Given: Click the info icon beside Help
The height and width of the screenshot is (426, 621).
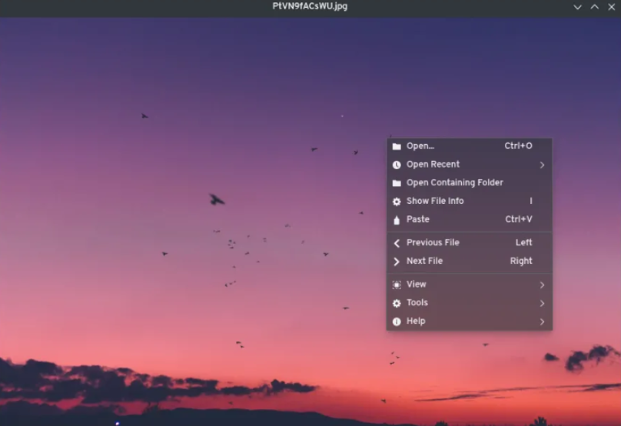Looking at the screenshot, I should 397,321.
